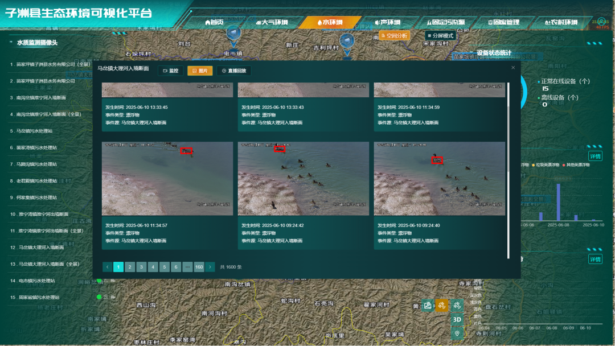The height and width of the screenshot is (346, 615).
Task: Click the map camera marker near 吉利坪村
Action: (x=347, y=41)
